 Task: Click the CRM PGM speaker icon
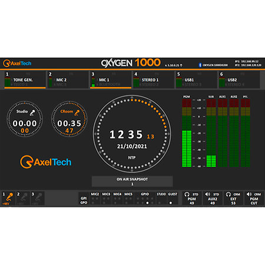[249, 194]
